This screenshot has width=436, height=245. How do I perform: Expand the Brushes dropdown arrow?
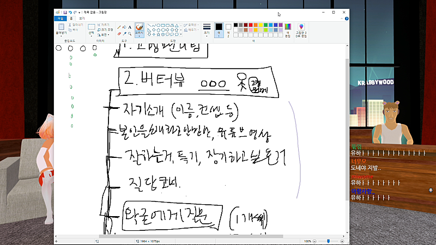pos(140,36)
